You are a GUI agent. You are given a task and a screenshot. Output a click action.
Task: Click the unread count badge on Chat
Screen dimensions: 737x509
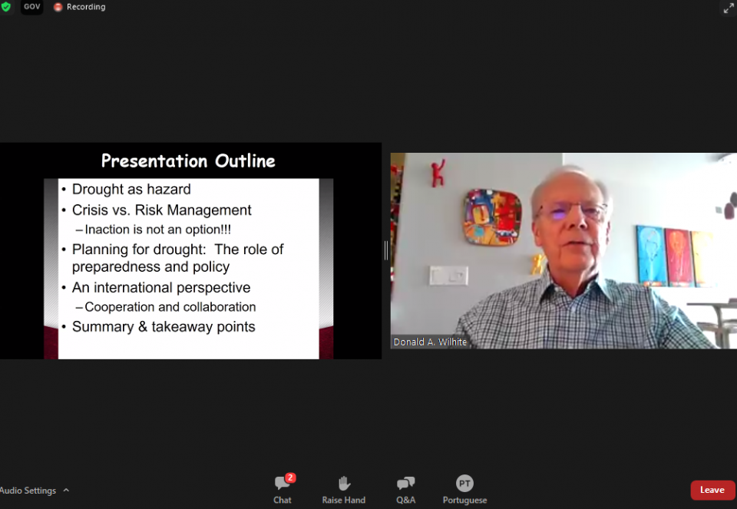[x=290, y=478]
